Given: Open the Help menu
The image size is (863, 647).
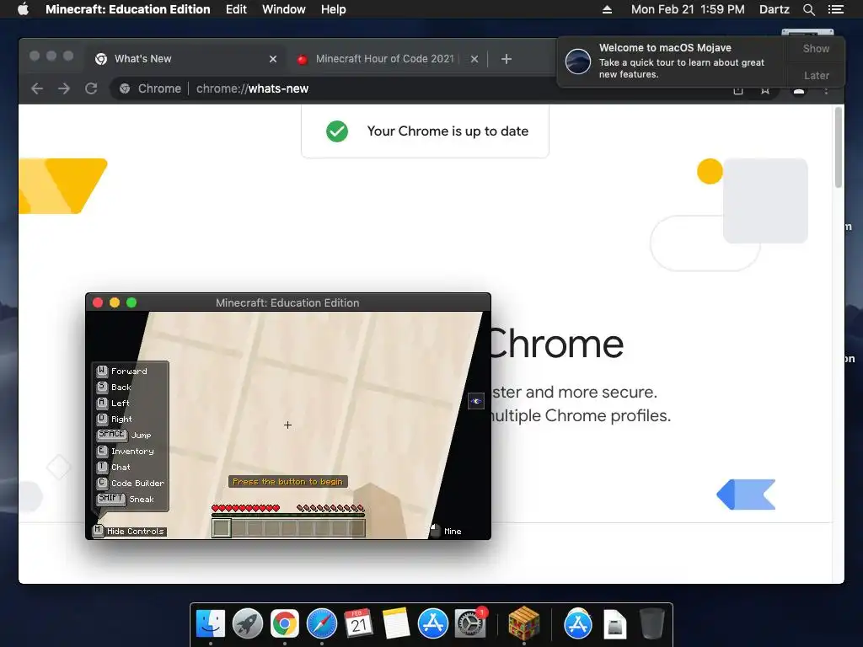Looking at the screenshot, I should (x=334, y=9).
